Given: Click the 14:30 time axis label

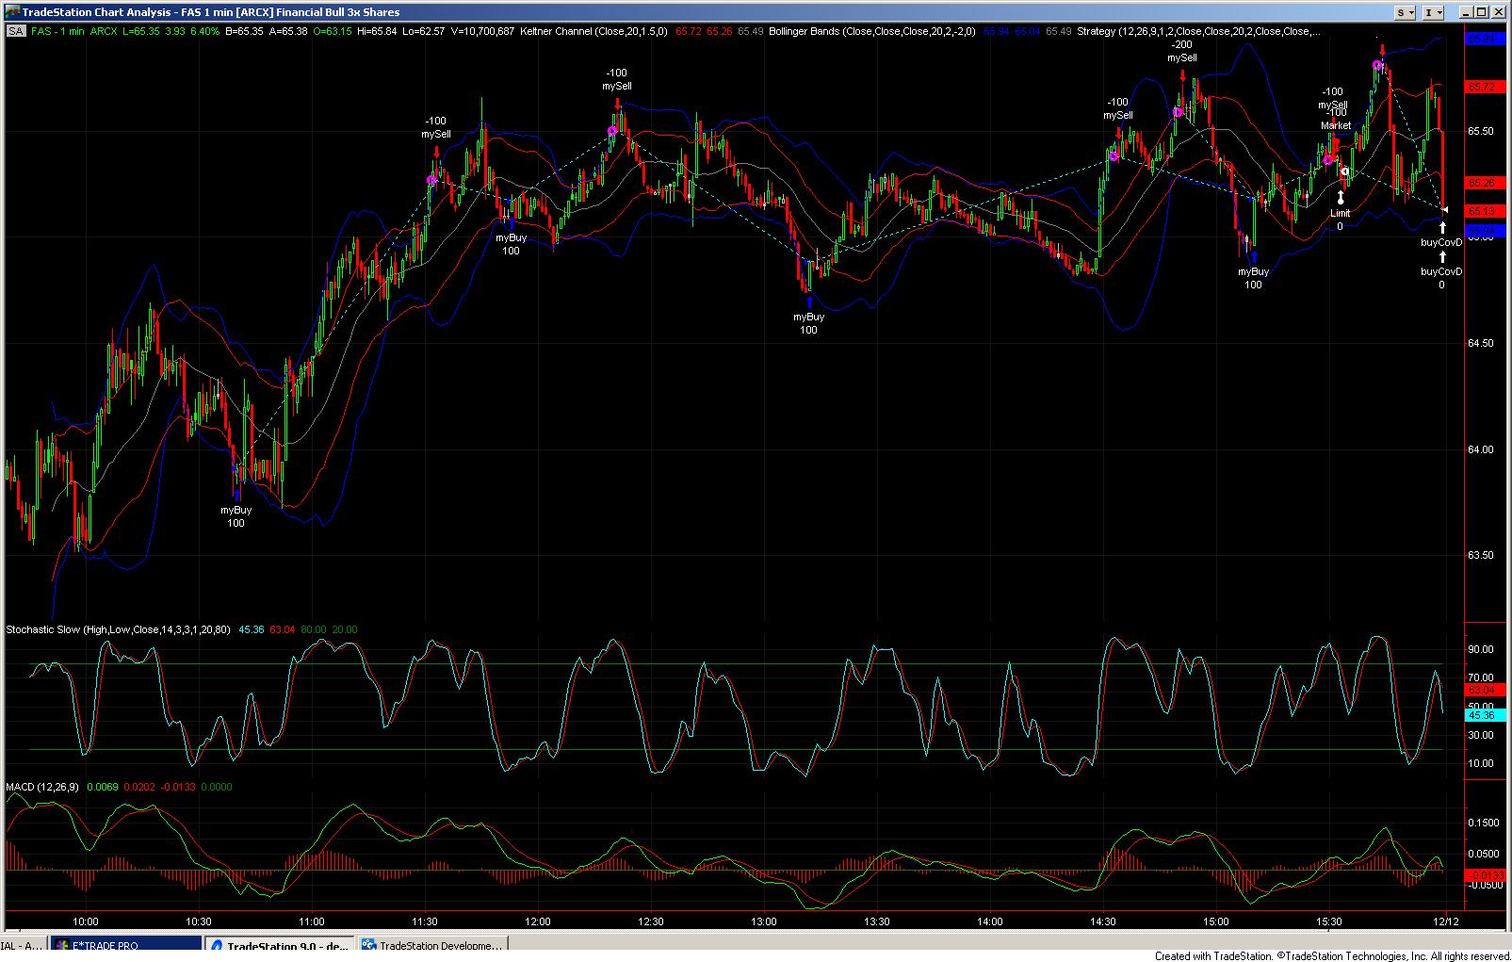Looking at the screenshot, I should (x=1103, y=921).
